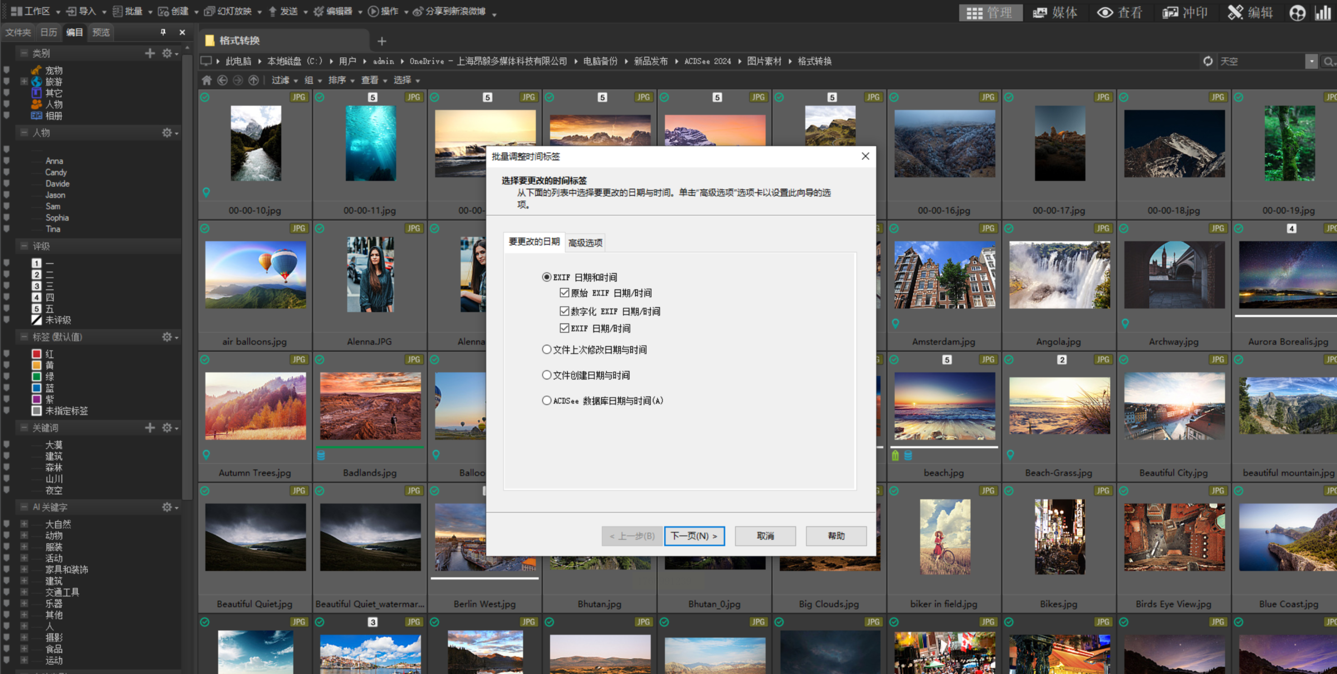Screen dimensions: 1337x674
Task: Select air balloons.jpg thumbnail
Action: 256,275
